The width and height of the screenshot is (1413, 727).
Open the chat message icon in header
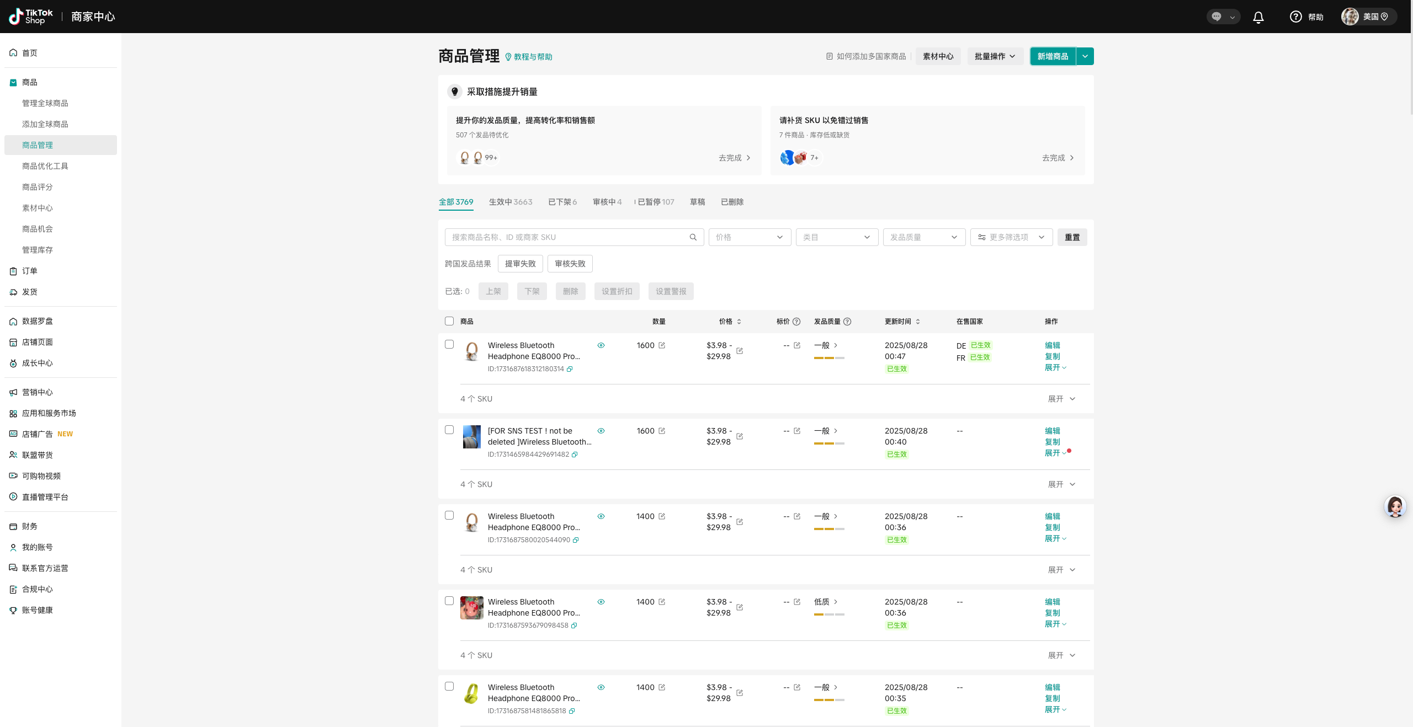[1217, 17]
